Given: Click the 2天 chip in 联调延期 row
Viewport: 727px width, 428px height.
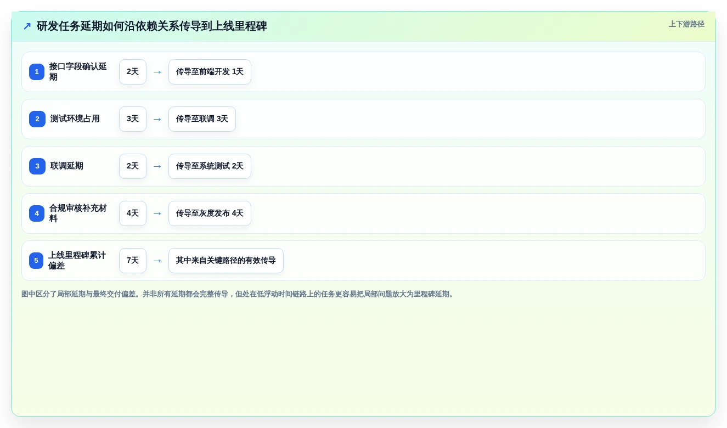Looking at the screenshot, I should pos(133,166).
